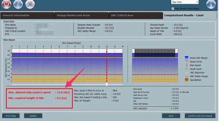Toggle Ship General Information checkbox

click(173, 9)
